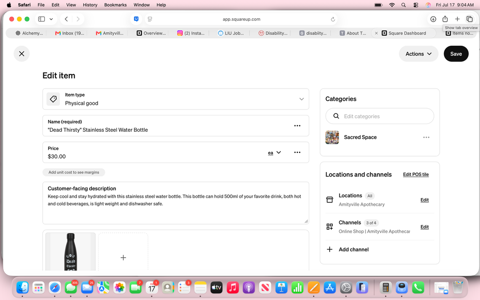Click the search magnifier in Categories
480x300 pixels.
[336, 116]
